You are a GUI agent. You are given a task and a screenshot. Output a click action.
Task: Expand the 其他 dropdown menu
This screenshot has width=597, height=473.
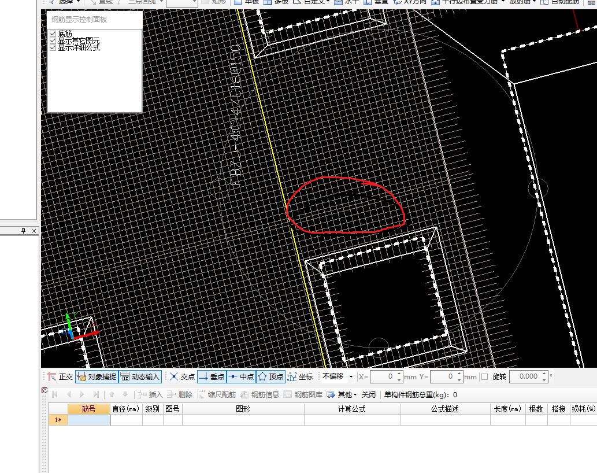point(342,394)
